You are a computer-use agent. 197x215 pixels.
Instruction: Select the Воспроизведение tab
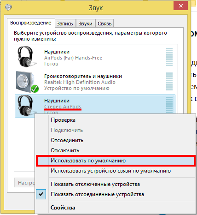click(x=31, y=23)
